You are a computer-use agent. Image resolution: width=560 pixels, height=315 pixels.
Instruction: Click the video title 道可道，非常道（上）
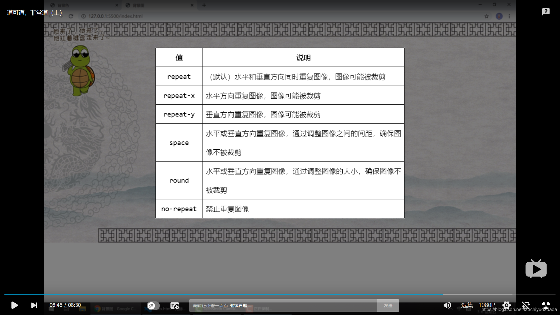[x=34, y=13]
